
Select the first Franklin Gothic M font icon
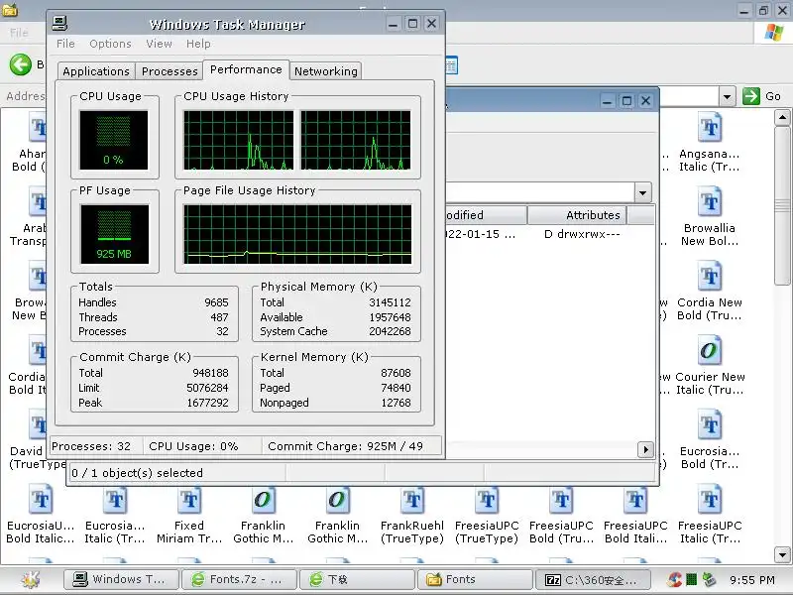pos(263,499)
